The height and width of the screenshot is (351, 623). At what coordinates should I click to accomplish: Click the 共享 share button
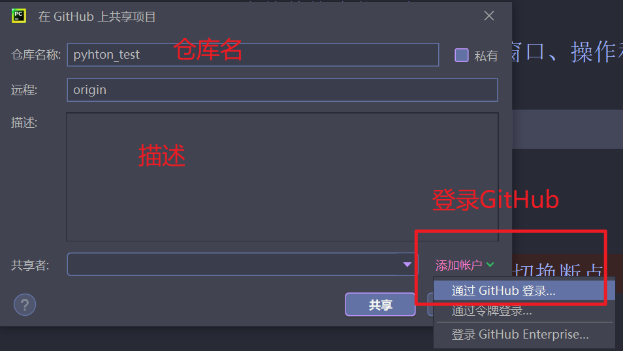380,305
